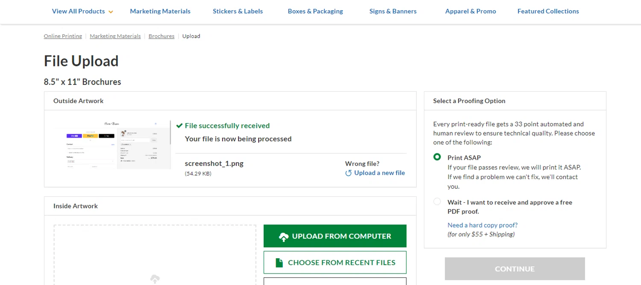Click the cloud upload icon on green button

(x=283, y=237)
